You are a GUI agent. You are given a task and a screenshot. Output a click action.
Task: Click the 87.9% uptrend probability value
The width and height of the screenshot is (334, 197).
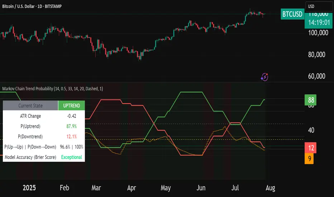tap(72, 126)
